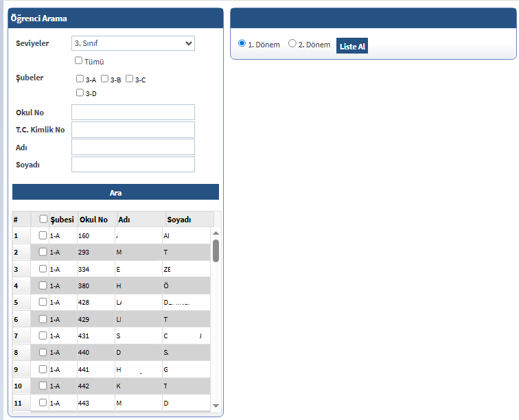Click the Okul No input field
This screenshot has width=519, height=420.
pos(132,112)
